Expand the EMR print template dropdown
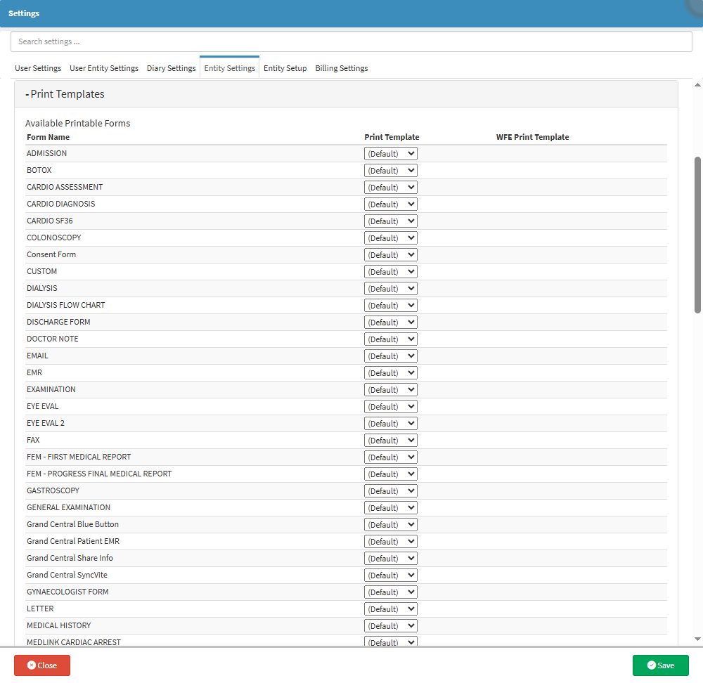Viewport: 703px width, 683px height. (x=390, y=373)
